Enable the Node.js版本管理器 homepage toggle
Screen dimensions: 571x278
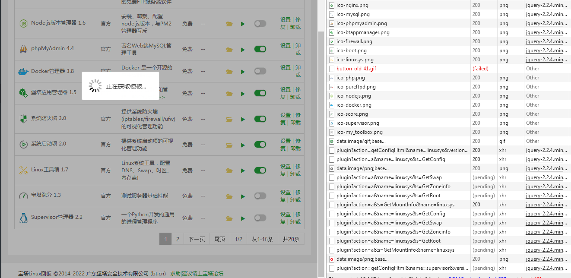pyautogui.click(x=260, y=23)
